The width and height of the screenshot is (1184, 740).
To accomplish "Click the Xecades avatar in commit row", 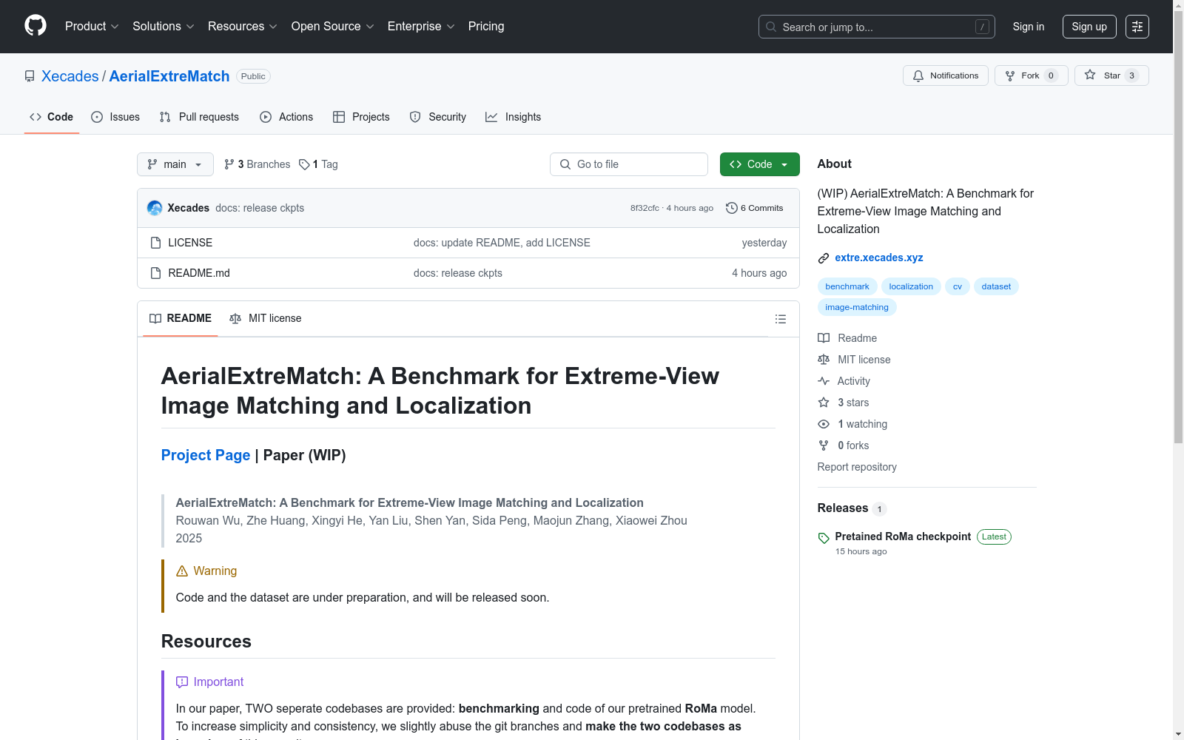I will click(155, 208).
